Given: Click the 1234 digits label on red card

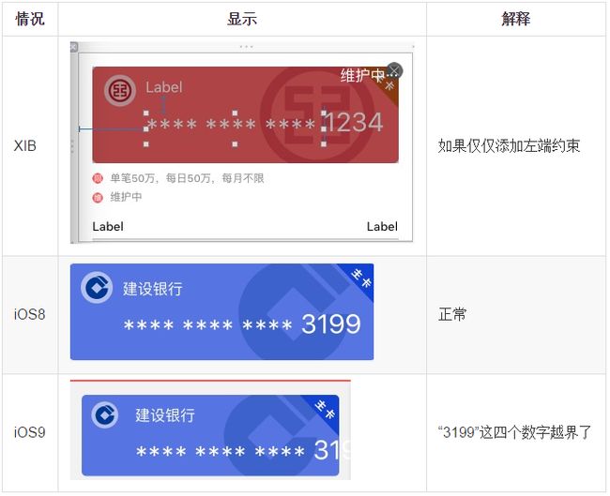Looking at the screenshot, I should pyautogui.click(x=354, y=123).
